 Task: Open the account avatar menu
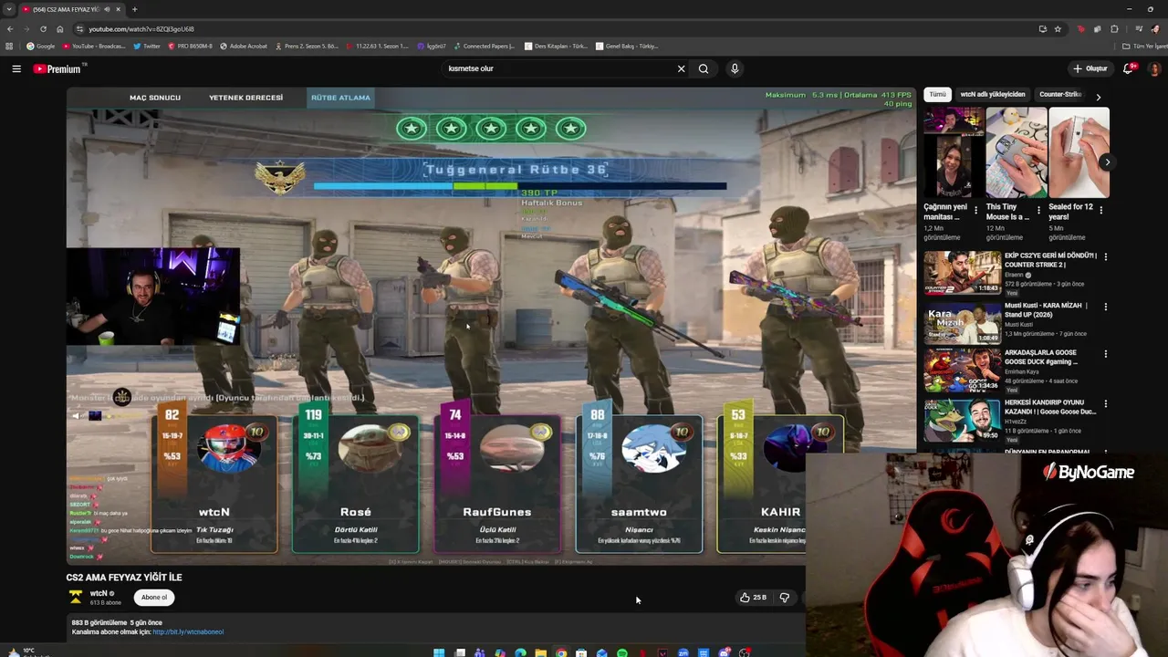click(1154, 68)
